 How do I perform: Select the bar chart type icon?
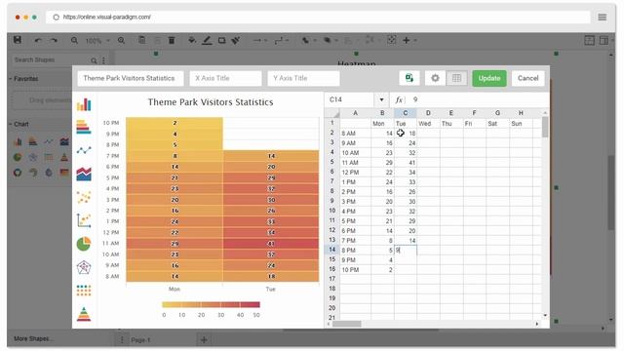[x=84, y=127]
